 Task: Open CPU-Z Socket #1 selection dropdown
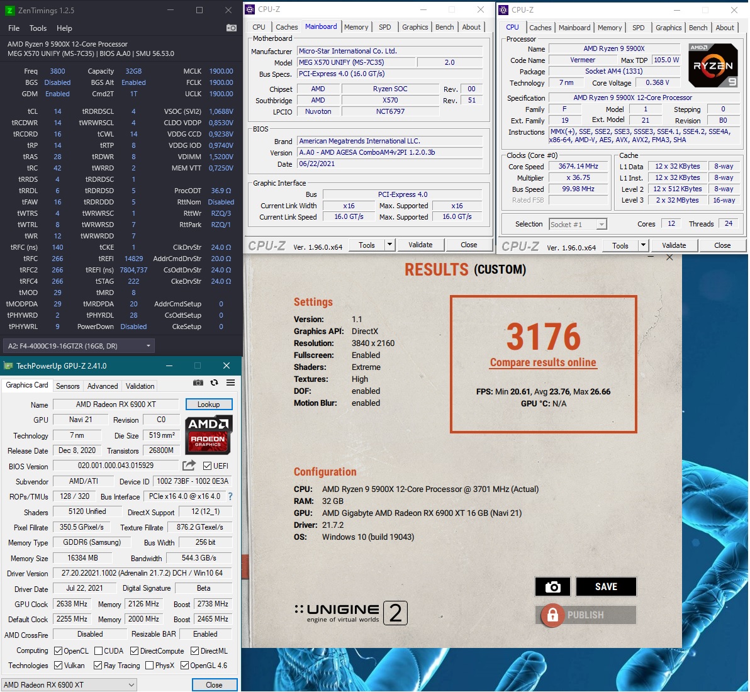(578, 225)
